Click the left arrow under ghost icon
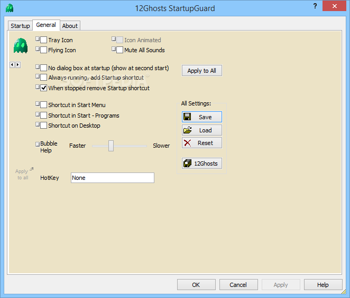The width and height of the screenshot is (350, 298). point(12,65)
